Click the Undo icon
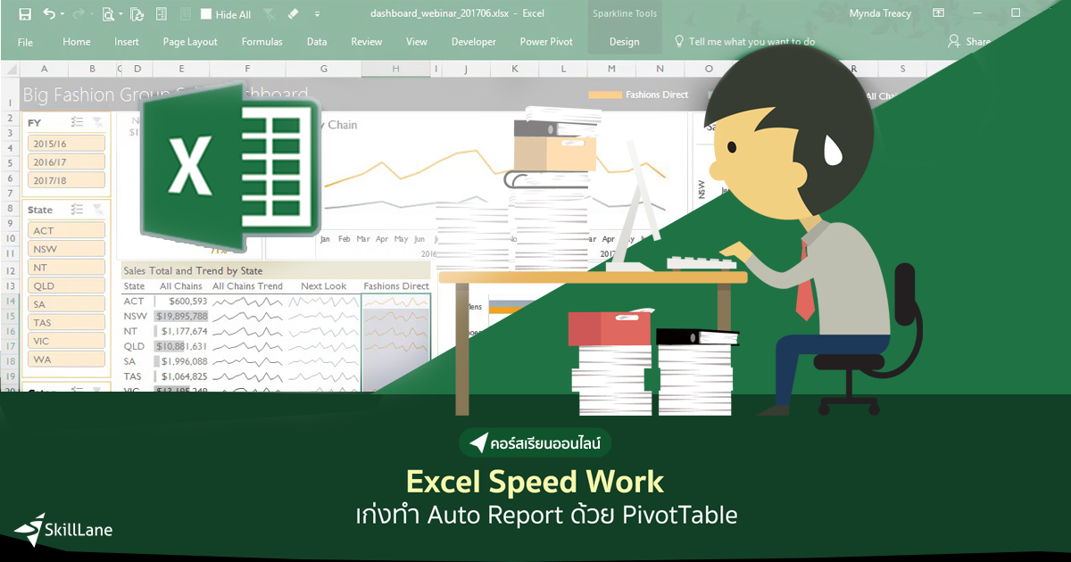The image size is (1071, 562). 49,15
